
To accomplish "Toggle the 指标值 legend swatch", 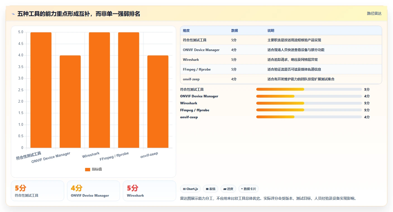I will tap(88, 169).
